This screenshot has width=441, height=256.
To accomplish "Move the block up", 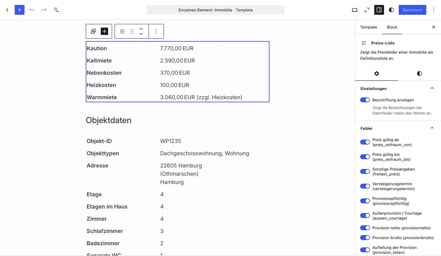I will pos(141,29).
